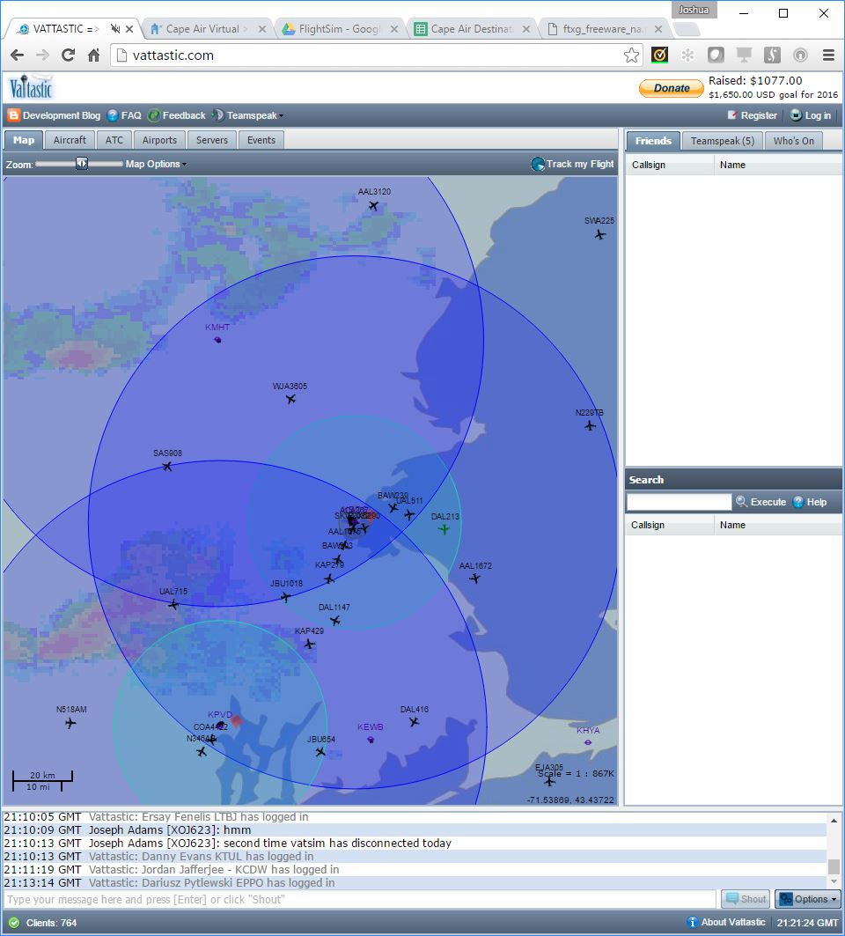This screenshot has width=845, height=936.
Task: Open the chat Options dropdown
Action: [x=807, y=899]
